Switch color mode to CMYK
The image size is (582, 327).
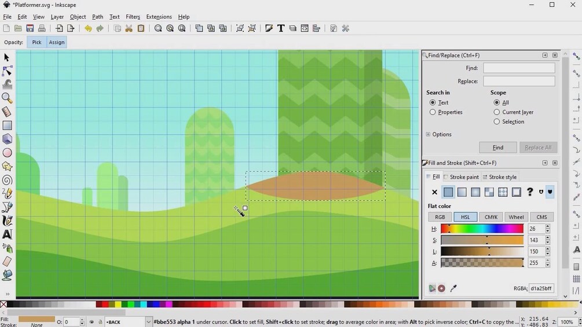[x=491, y=217]
